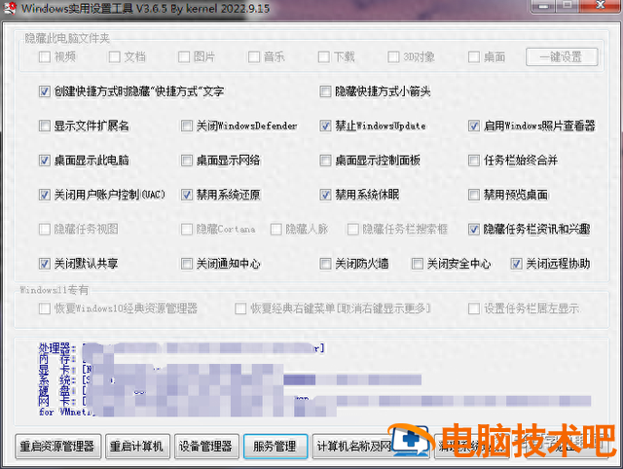Check 关闭WindowsDefender option
This screenshot has height=469, width=623.
point(187,126)
